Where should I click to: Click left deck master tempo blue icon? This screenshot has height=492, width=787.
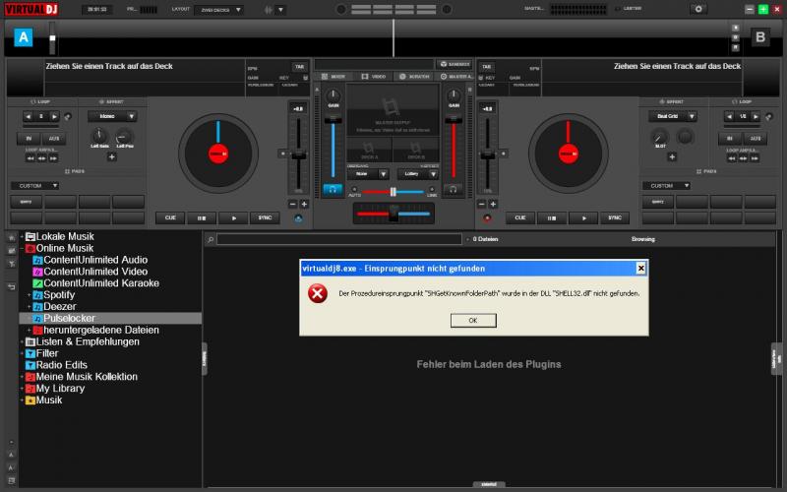coord(298,218)
